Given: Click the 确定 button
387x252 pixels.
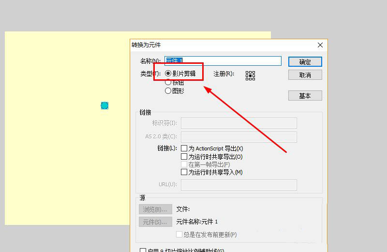Looking at the screenshot, I should (x=305, y=62).
